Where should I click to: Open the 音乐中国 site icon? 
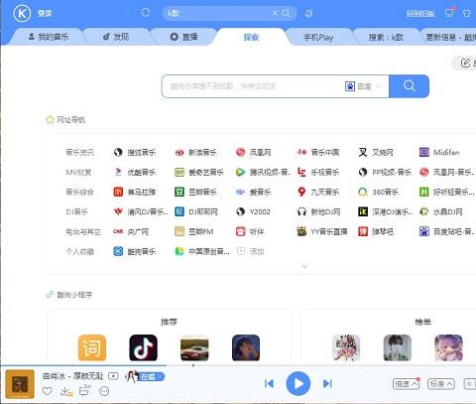pyautogui.click(x=301, y=152)
